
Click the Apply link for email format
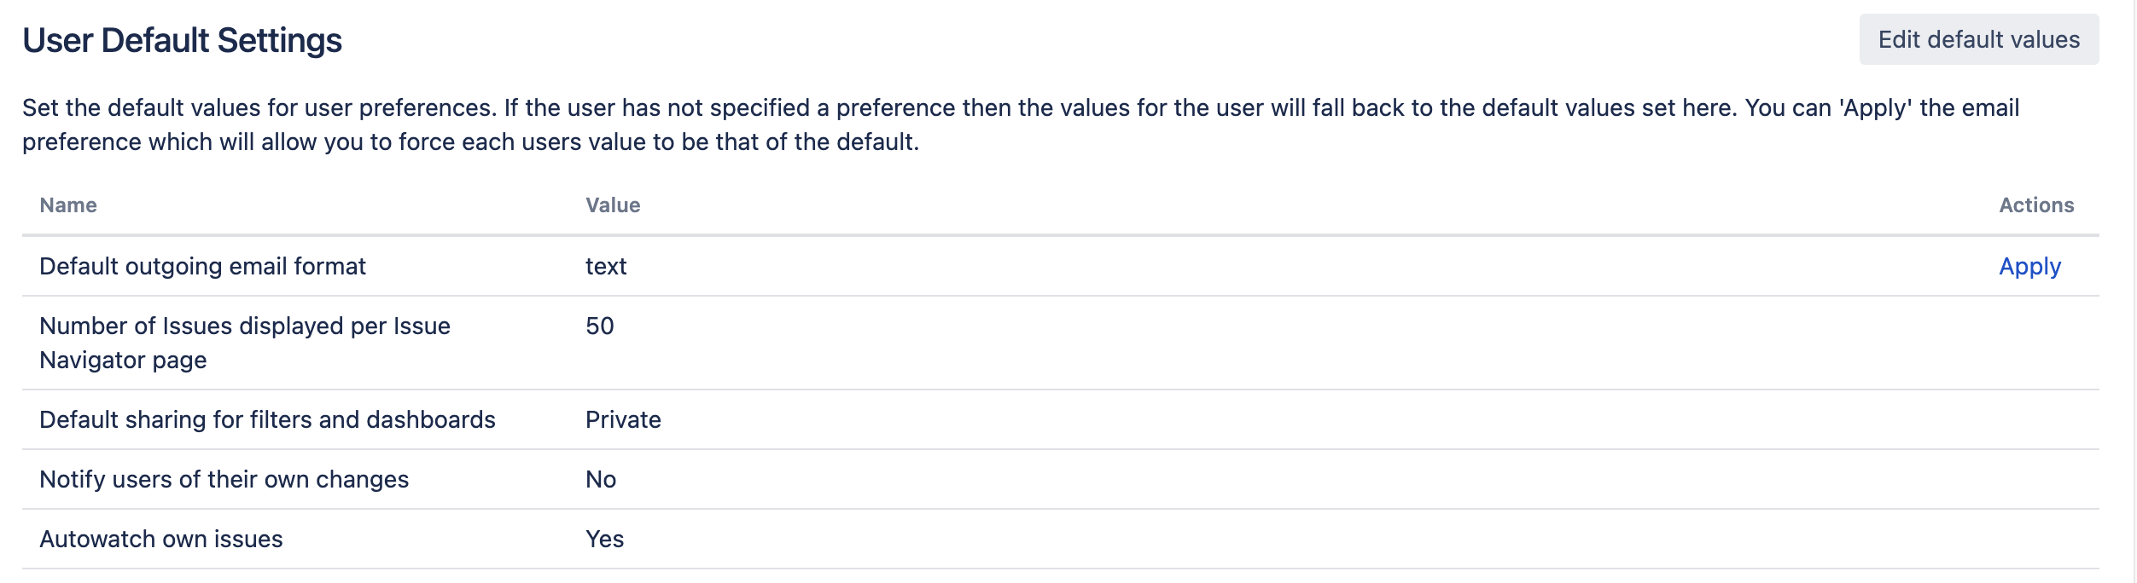pyautogui.click(x=2029, y=267)
